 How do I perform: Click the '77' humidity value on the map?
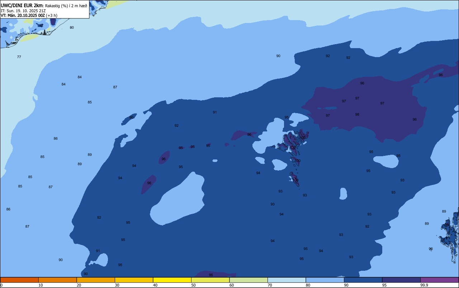point(19,57)
